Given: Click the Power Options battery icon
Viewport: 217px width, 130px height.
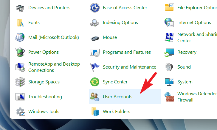Looking at the screenshot, I should pos(20,52).
